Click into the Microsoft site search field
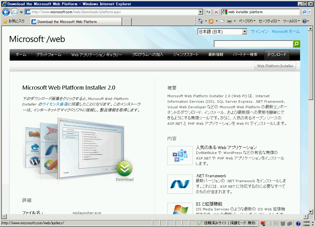 [253, 44]
